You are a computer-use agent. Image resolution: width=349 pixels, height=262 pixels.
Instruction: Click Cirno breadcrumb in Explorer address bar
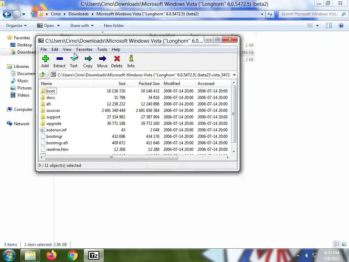[x=56, y=14]
